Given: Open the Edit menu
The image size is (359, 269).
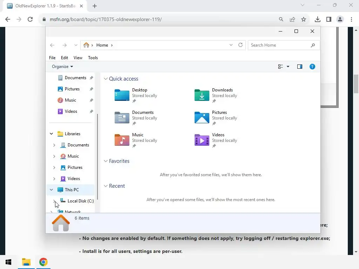Looking at the screenshot, I should coord(65,58).
